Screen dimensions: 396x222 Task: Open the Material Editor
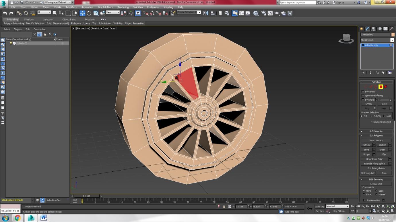click(x=256, y=13)
